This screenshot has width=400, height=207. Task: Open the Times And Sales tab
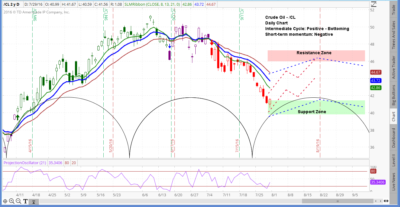pyautogui.click(x=394, y=35)
